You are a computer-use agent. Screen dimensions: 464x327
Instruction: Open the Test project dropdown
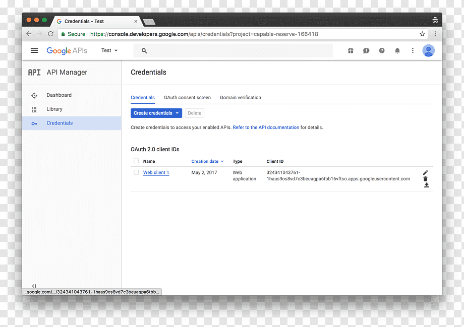tap(109, 50)
